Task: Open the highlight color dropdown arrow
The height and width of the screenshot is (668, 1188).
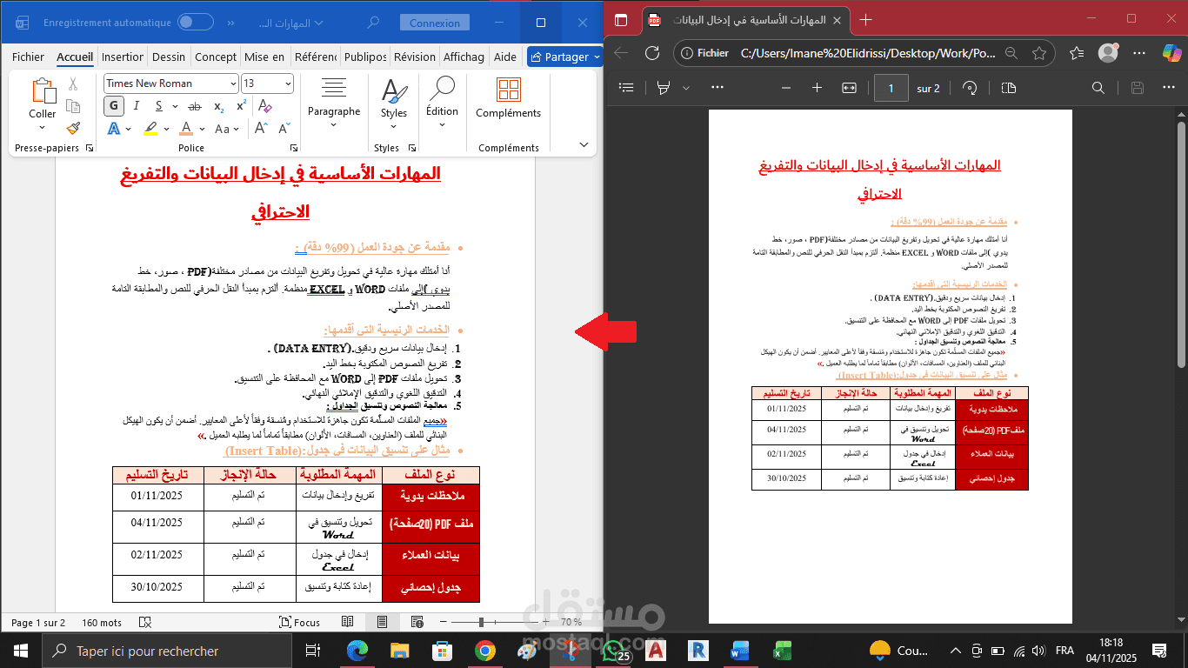Action: [167, 129]
